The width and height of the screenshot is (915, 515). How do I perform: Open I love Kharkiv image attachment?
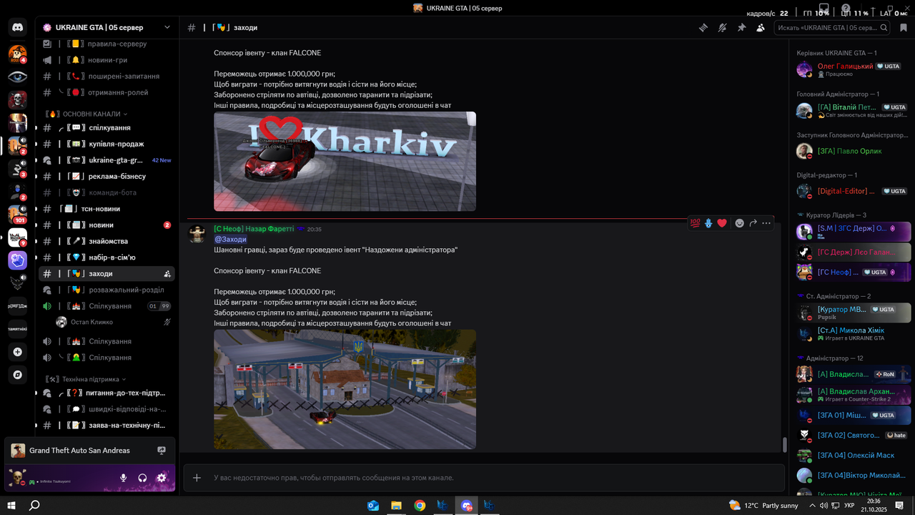pos(345,161)
